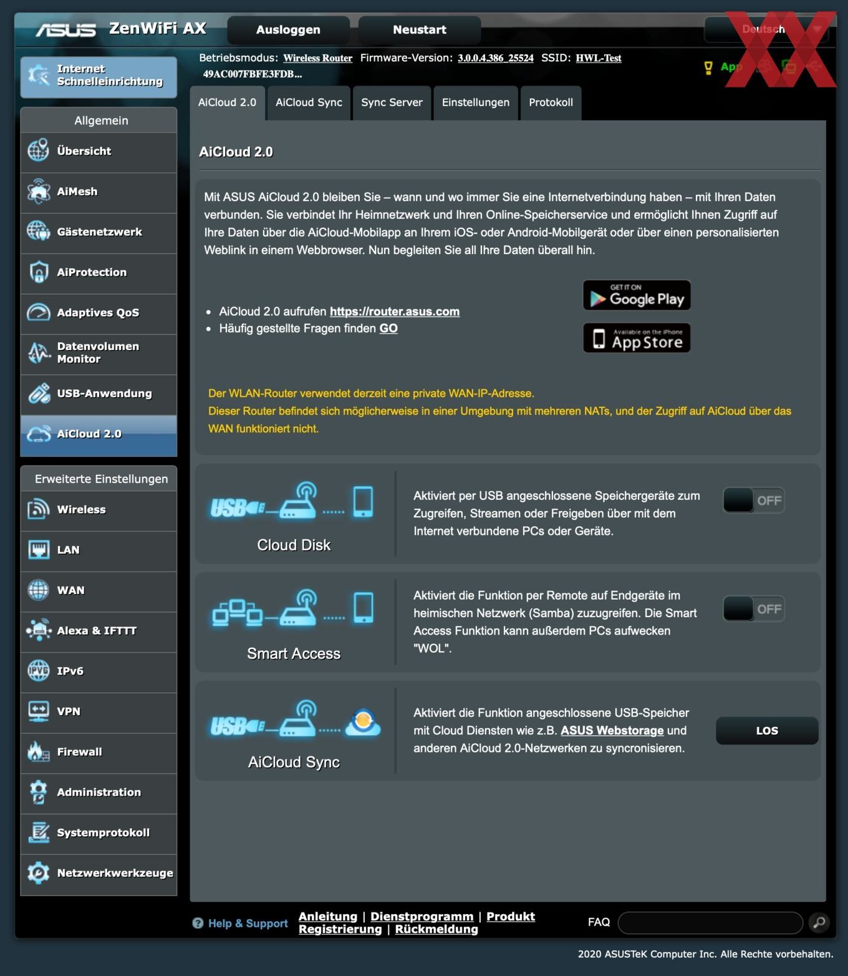Click the Systemprotokoll notepad icon
The image size is (848, 976).
click(38, 832)
